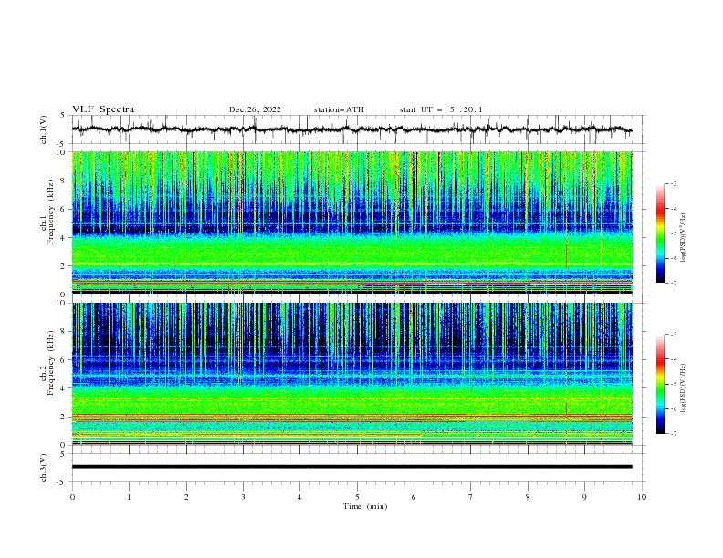
Task: Click the 'VLF Spectra' title text
Action: [103, 109]
